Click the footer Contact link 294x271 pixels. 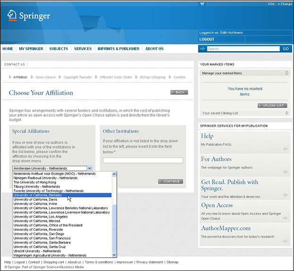tap(34, 262)
